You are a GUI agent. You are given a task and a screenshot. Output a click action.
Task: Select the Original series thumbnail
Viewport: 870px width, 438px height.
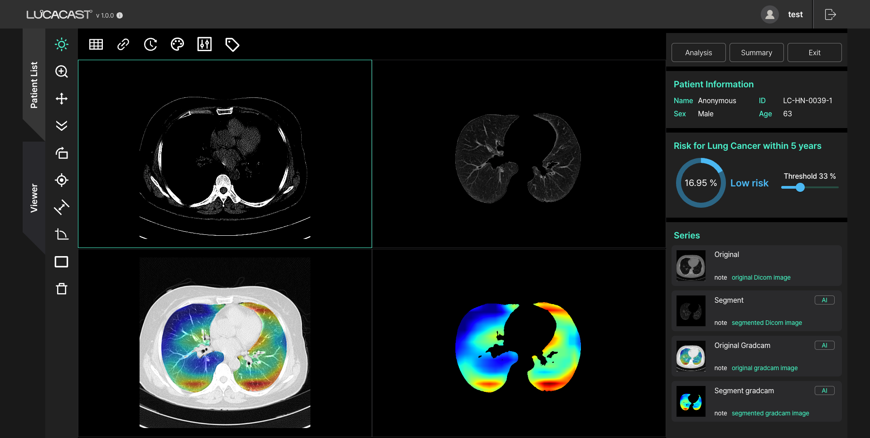click(691, 266)
